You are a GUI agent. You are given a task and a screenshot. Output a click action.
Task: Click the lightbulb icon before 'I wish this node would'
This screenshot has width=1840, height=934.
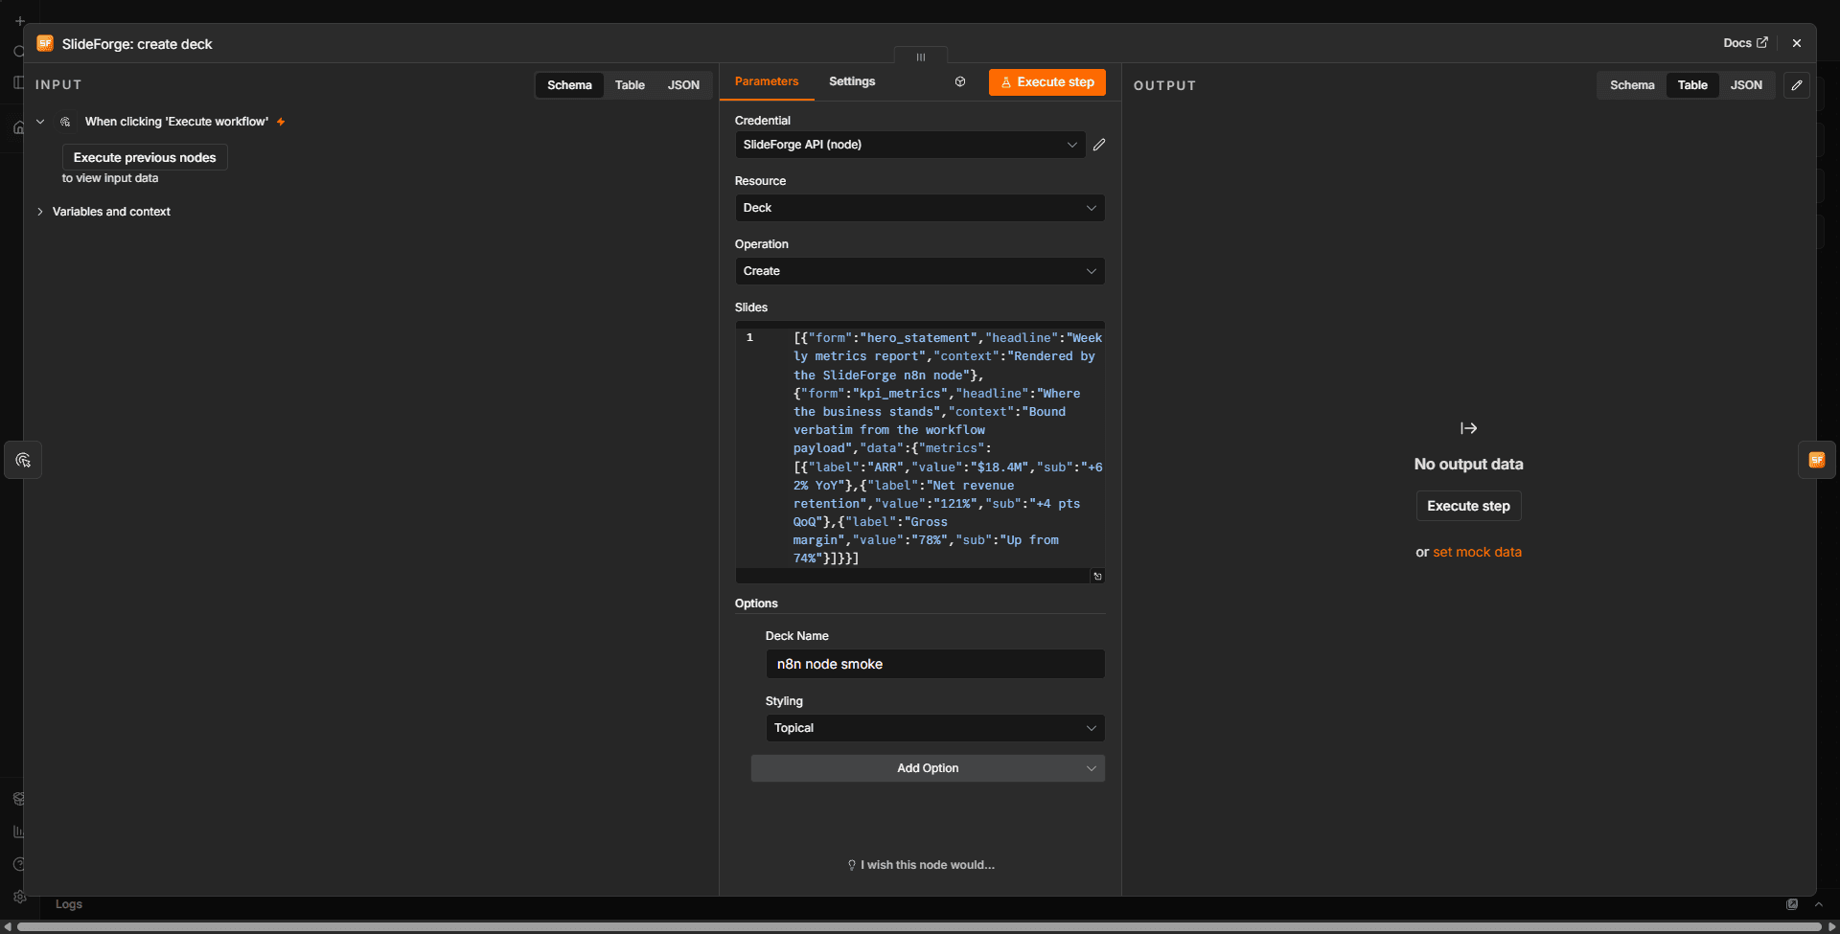tap(851, 865)
